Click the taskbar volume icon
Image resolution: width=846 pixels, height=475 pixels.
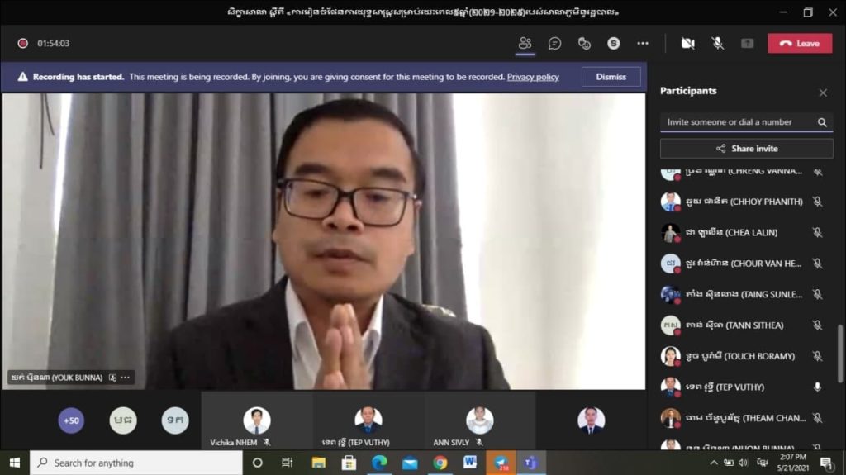(744, 463)
